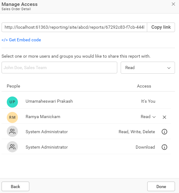Viewport: 179px width, 193px height.
Task: Click group icon of first System Administrator
Action: click(x=12, y=131)
